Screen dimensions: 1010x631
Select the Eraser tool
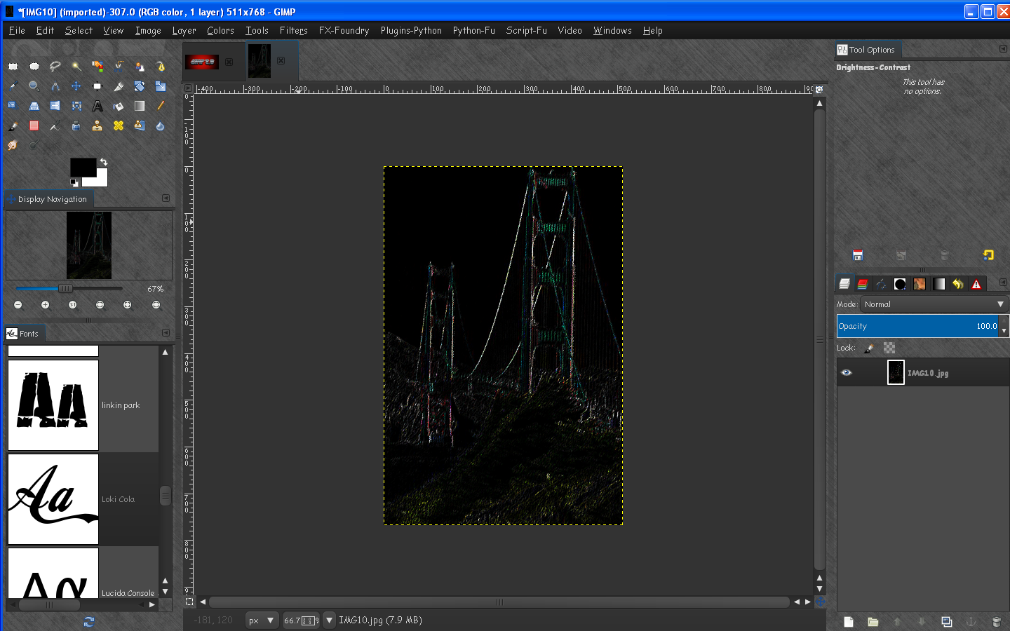coord(34,125)
